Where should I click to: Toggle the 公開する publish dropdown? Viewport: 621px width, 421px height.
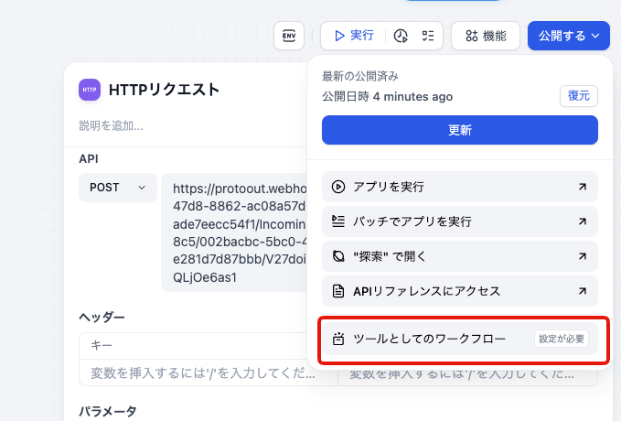[x=568, y=36]
